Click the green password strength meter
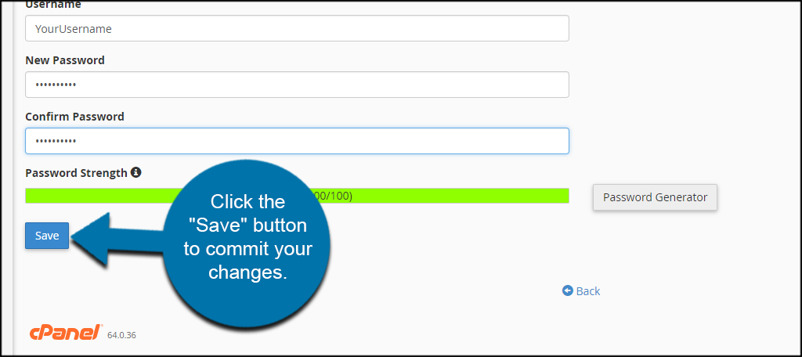The width and height of the screenshot is (802, 357). point(297,196)
